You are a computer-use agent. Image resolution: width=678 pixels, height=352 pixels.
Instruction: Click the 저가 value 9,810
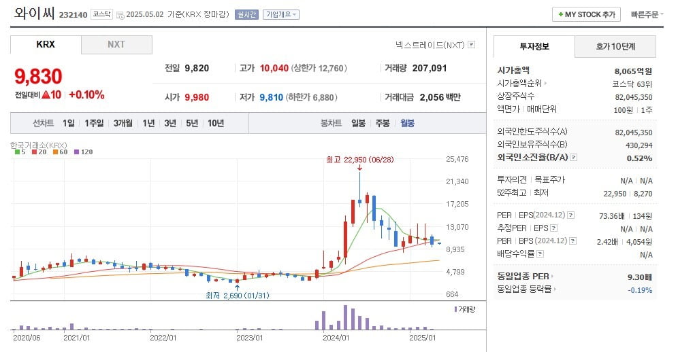[x=271, y=97]
